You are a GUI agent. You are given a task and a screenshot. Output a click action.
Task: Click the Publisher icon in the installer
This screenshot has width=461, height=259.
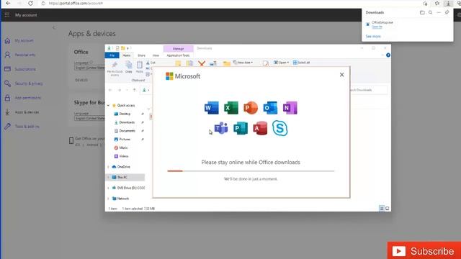click(241, 128)
